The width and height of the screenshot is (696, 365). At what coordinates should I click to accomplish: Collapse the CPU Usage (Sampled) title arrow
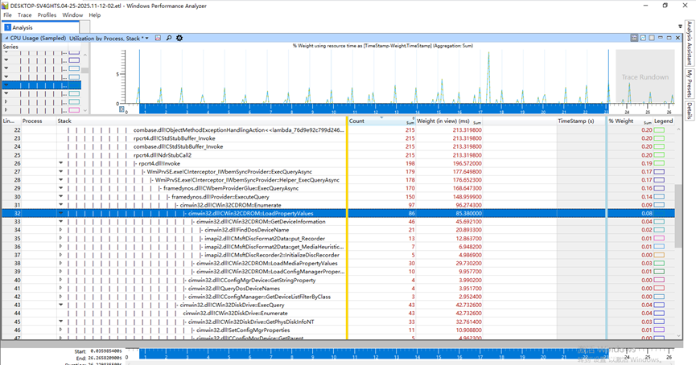(x=6, y=38)
